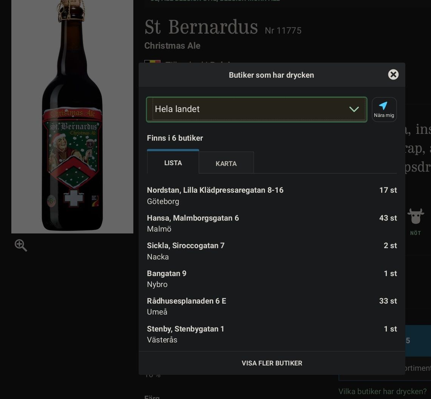Select Rådhusesplanaden 6 E store
This screenshot has width=431, height=399.
coord(272,306)
